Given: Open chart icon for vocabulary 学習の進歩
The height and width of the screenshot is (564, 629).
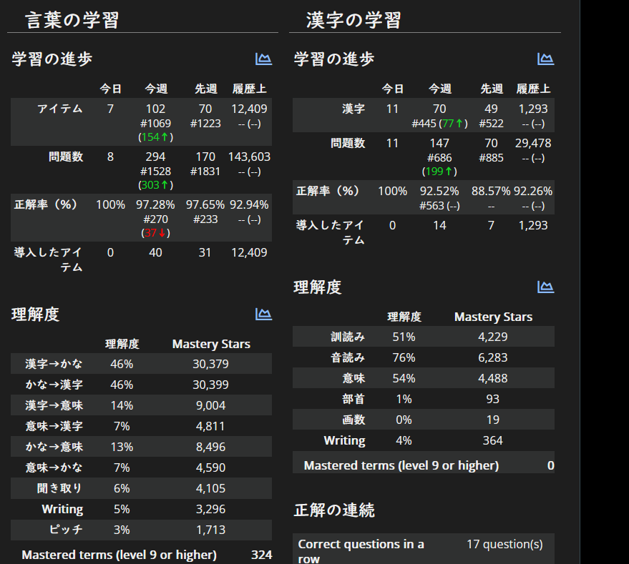Looking at the screenshot, I should click(x=263, y=59).
